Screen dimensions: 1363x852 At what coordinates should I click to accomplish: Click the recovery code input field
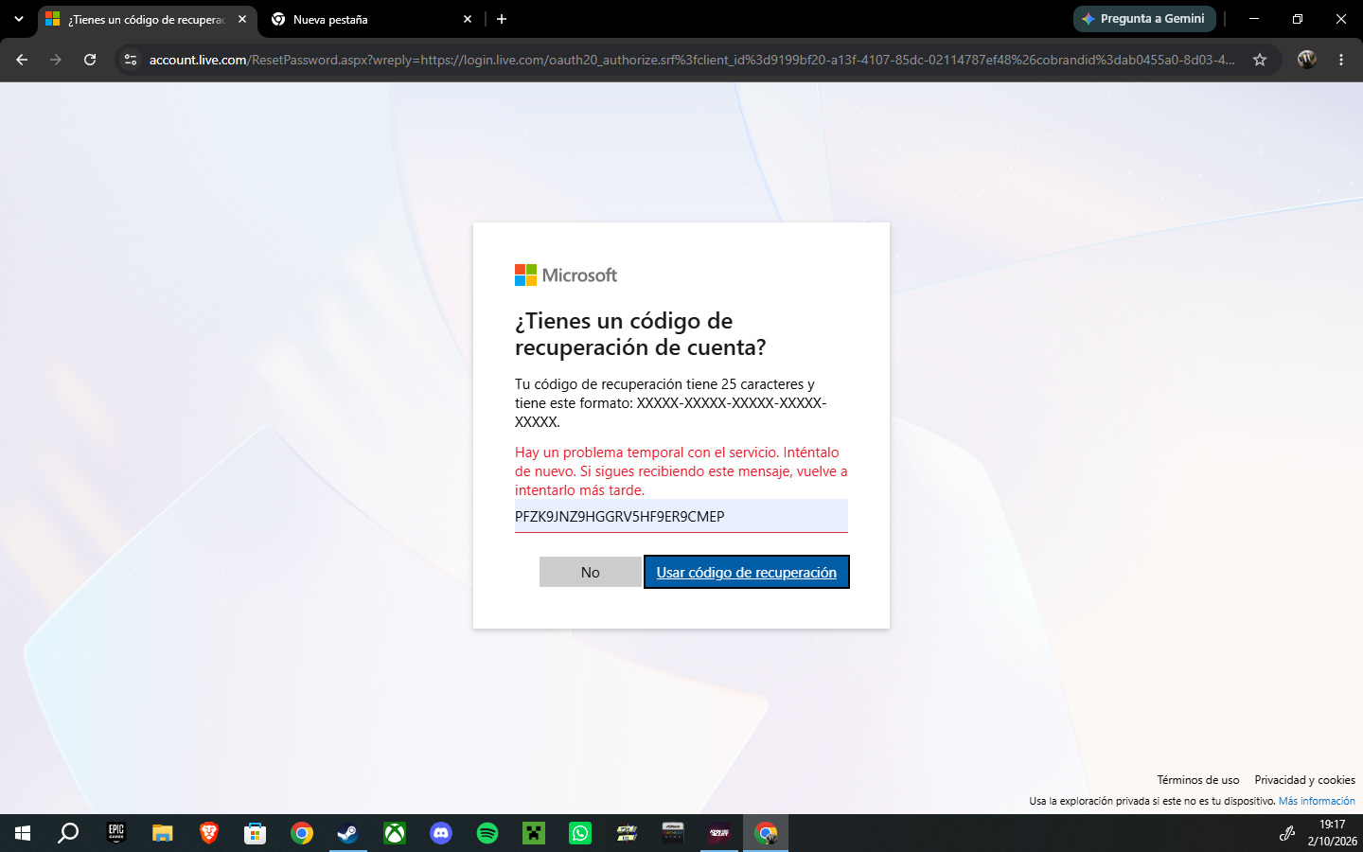pyautogui.click(x=681, y=516)
